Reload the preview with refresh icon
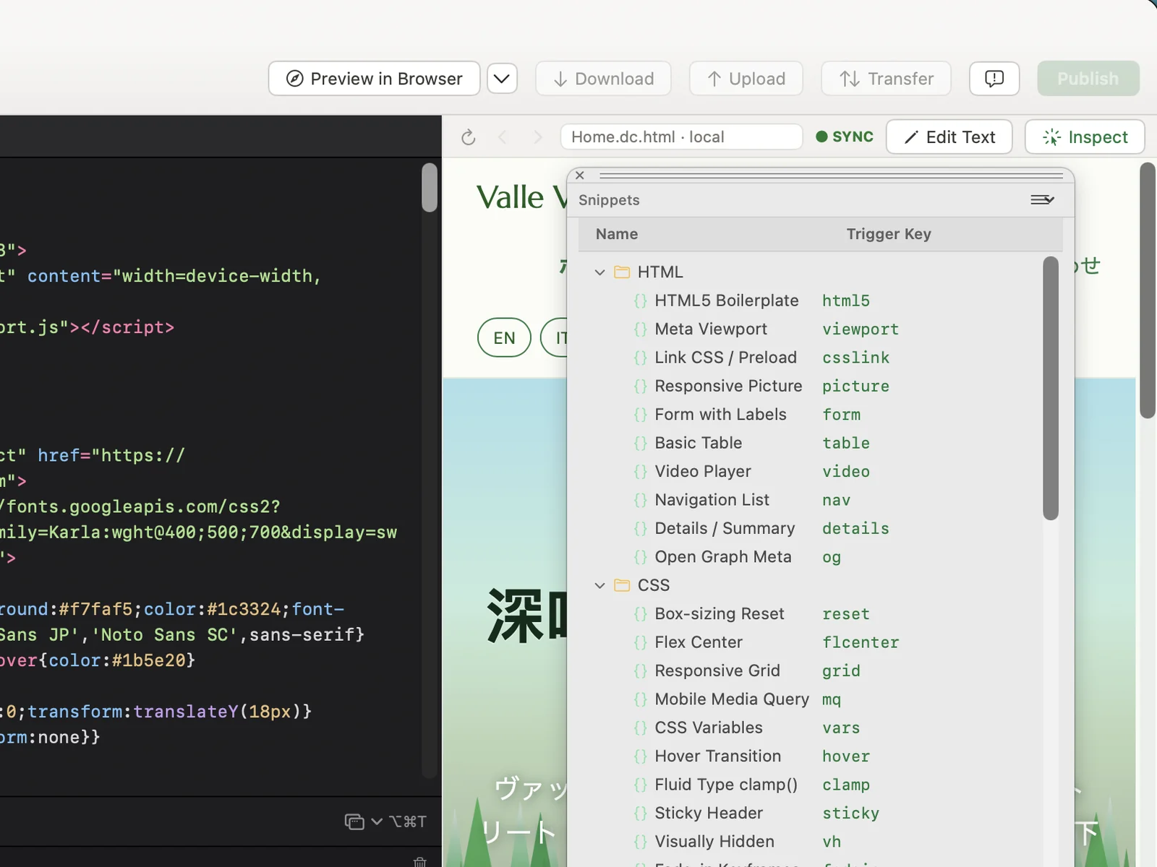1157x867 pixels. click(x=469, y=137)
